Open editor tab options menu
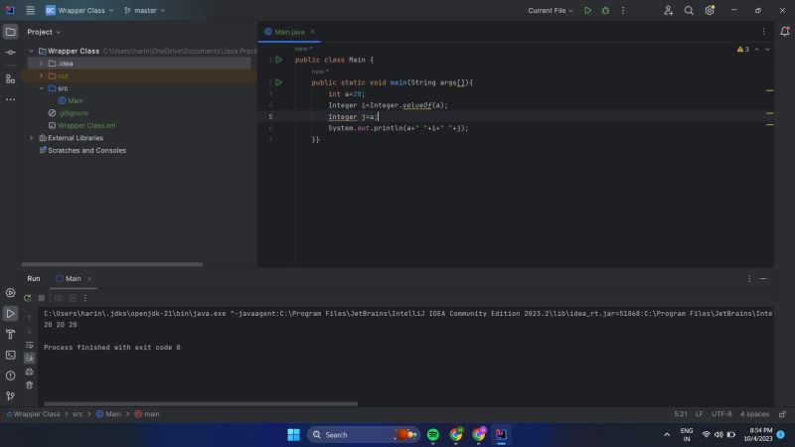This screenshot has height=447, width=795. pyautogui.click(x=763, y=32)
